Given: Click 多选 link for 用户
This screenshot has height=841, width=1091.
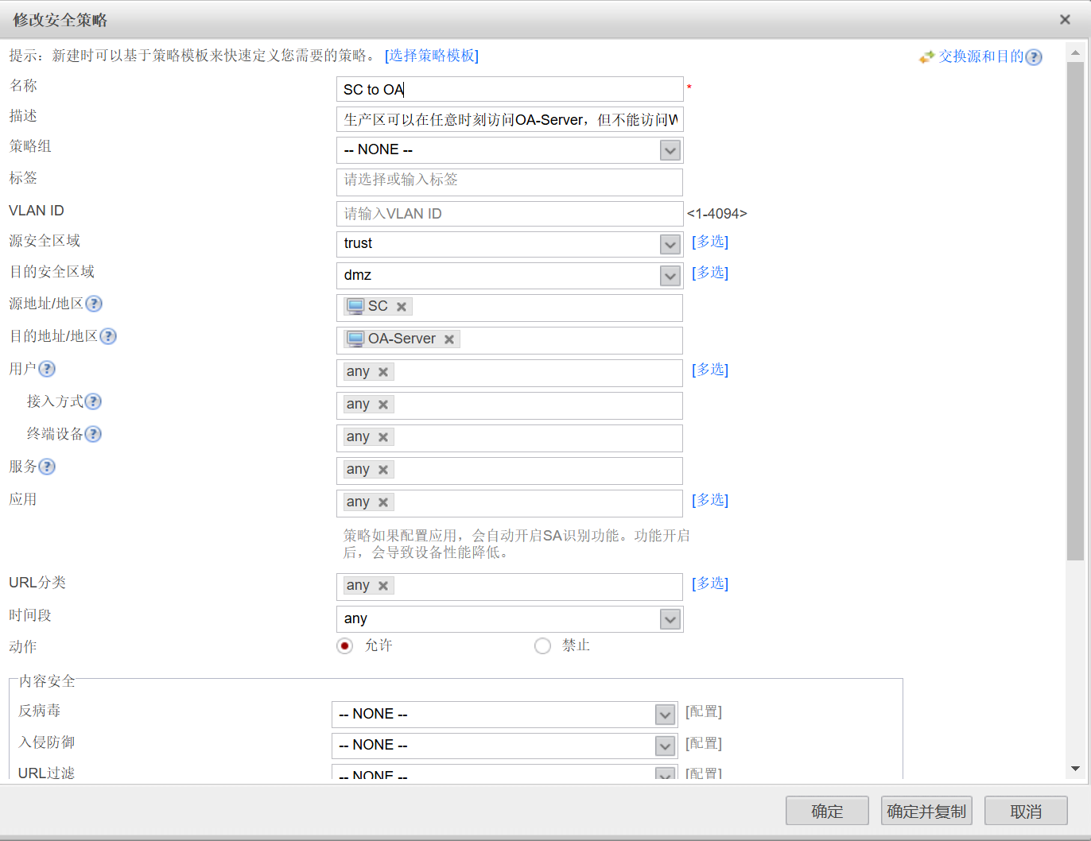Looking at the screenshot, I should [x=710, y=370].
